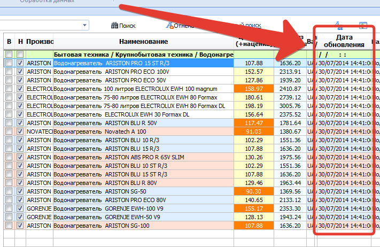Tick В checkbox for ARISTON PRO ECO 100V
This screenshot has height=247, width=380.
9,72
